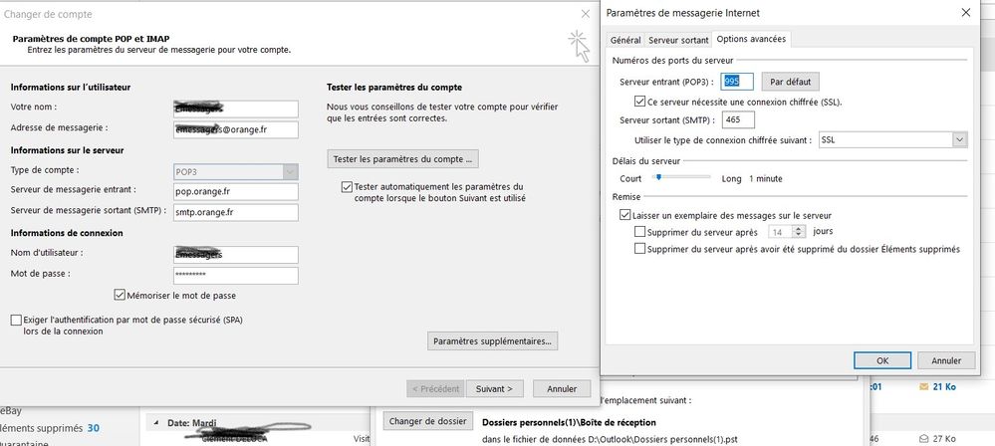The image size is (995, 446).
Task: Toggle Mémoriser le mot de passe
Action: tap(120, 295)
